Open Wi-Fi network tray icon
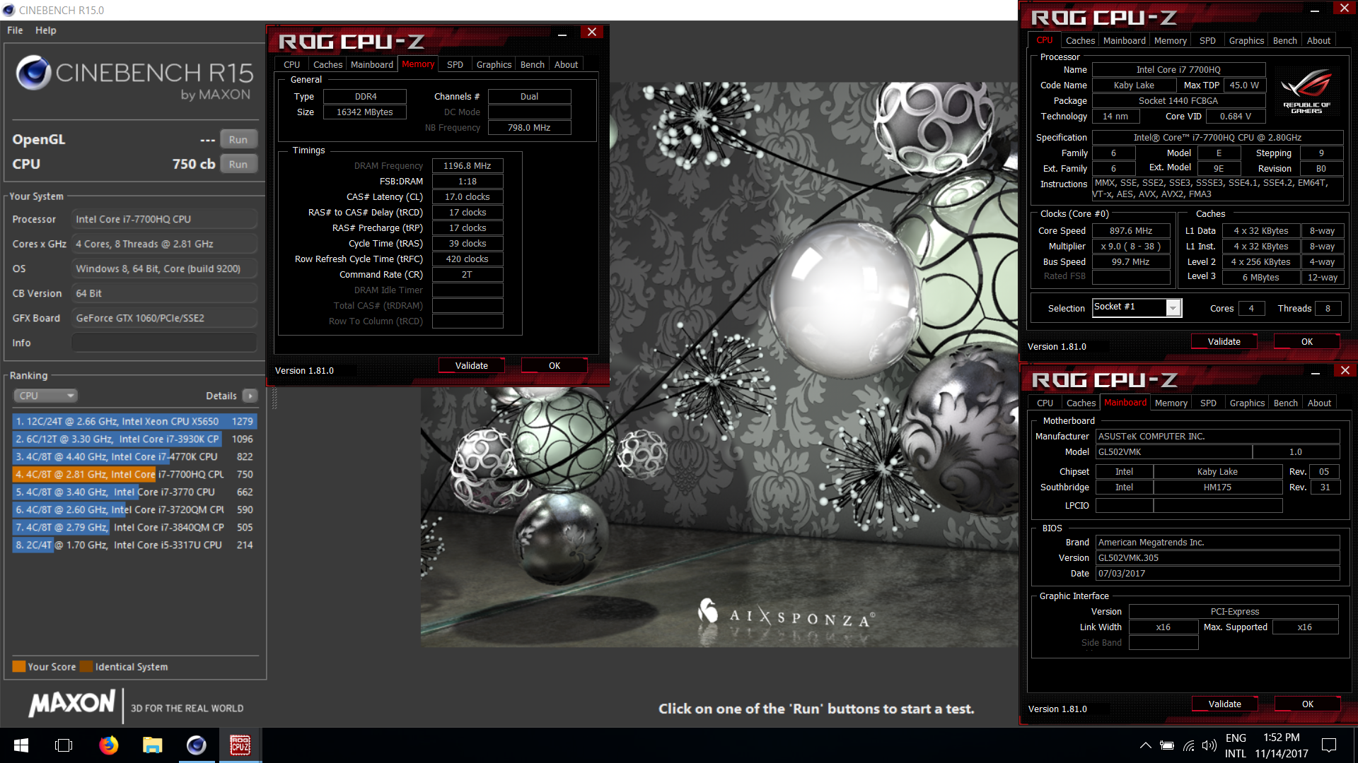 1189,745
